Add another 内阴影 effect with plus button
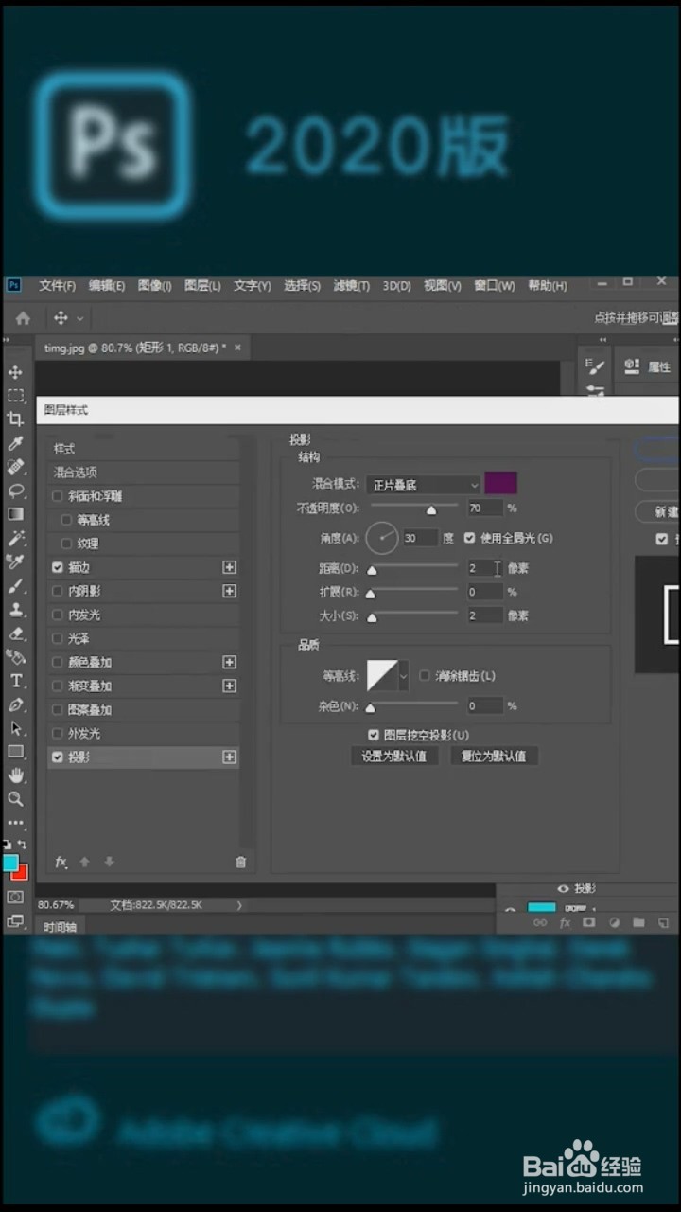 tap(229, 591)
